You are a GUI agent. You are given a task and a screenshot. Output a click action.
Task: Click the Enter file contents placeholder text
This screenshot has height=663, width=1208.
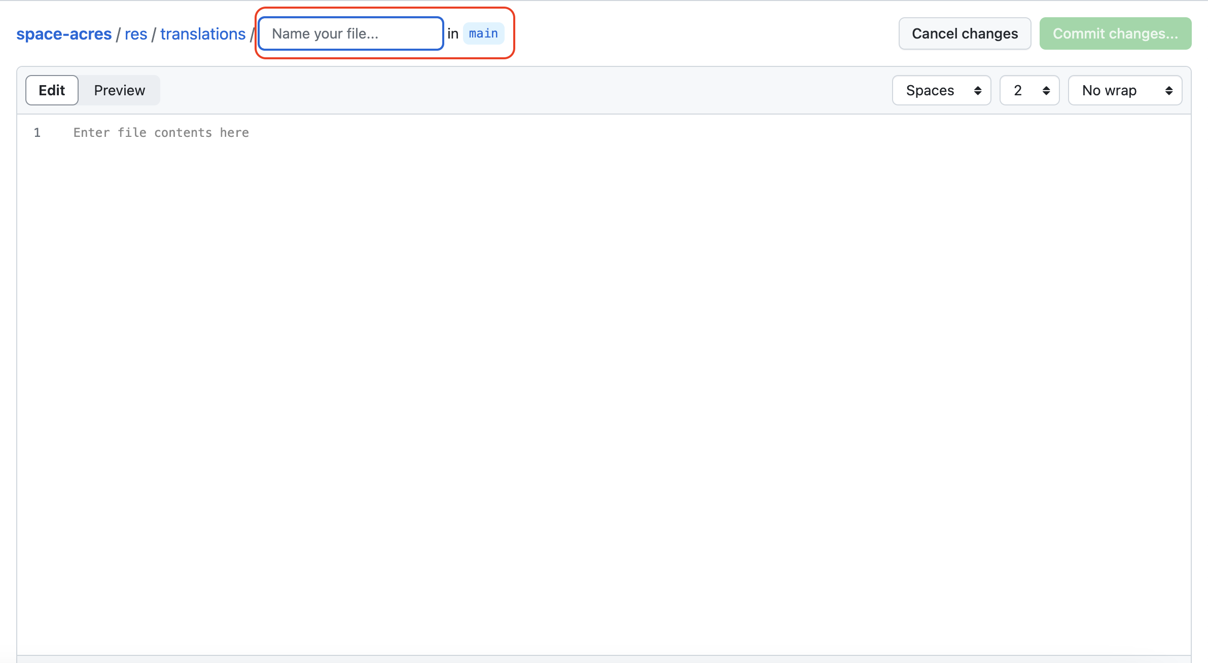pyautogui.click(x=161, y=133)
